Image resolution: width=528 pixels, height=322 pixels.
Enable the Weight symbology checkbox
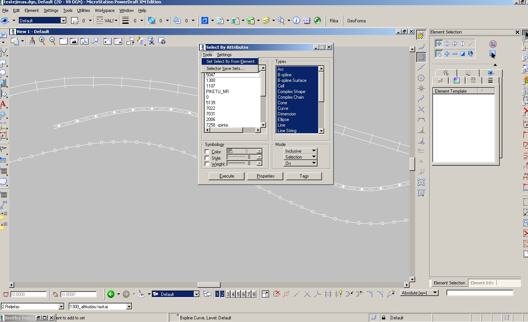coord(207,164)
